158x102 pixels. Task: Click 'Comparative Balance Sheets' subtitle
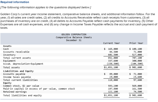pyautogui.click(x=74, y=37)
